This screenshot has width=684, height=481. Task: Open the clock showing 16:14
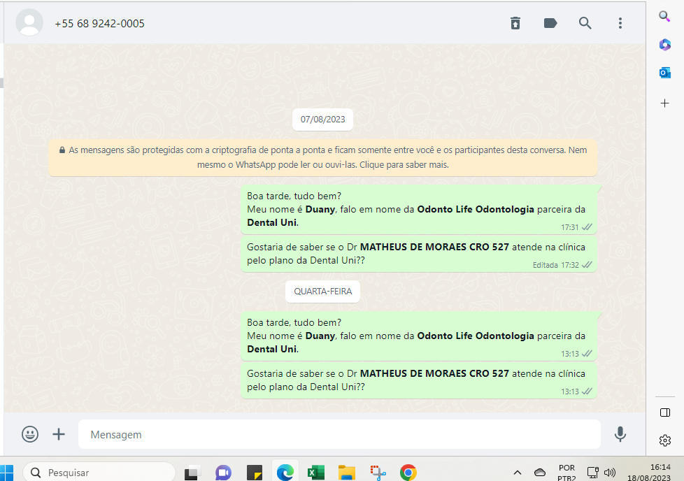click(x=649, y=473)
